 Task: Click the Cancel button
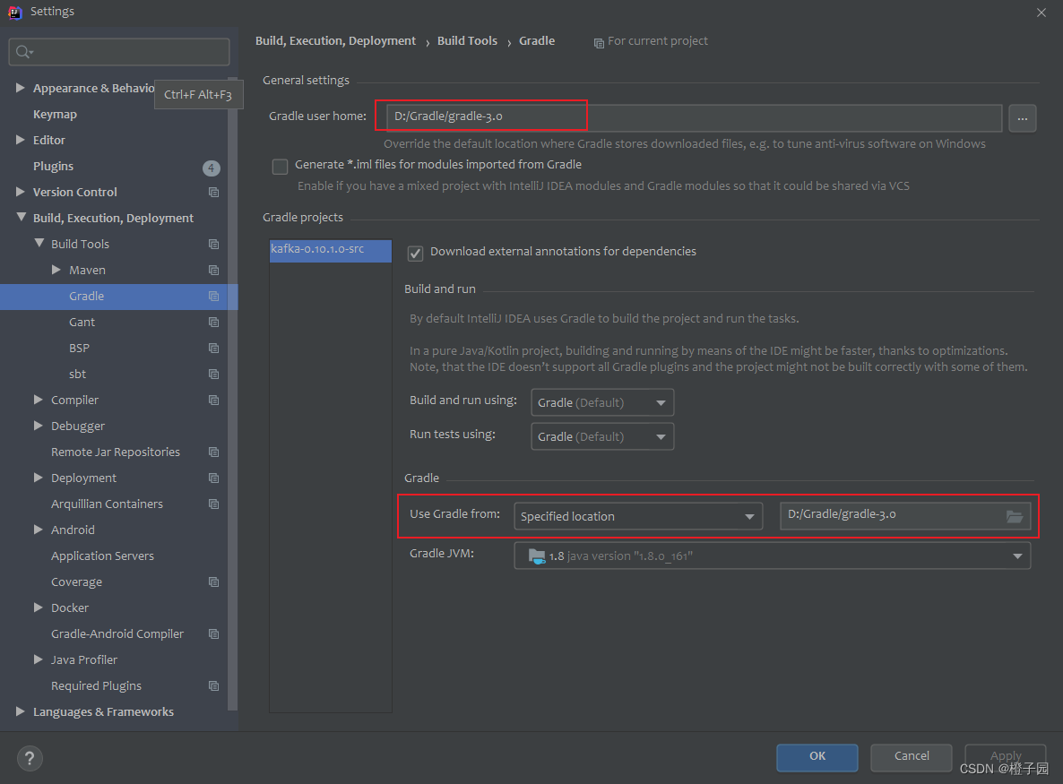point(912,757)
